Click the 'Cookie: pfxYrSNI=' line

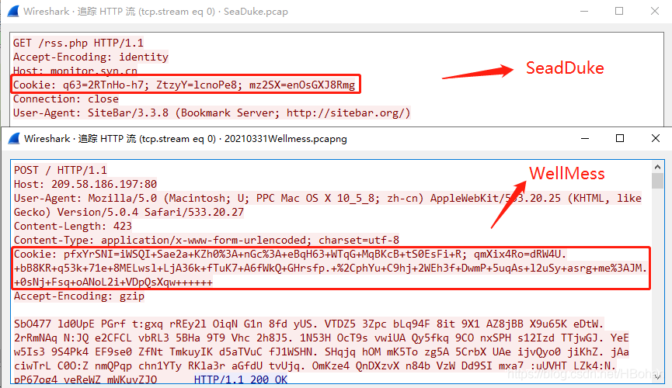290,255
